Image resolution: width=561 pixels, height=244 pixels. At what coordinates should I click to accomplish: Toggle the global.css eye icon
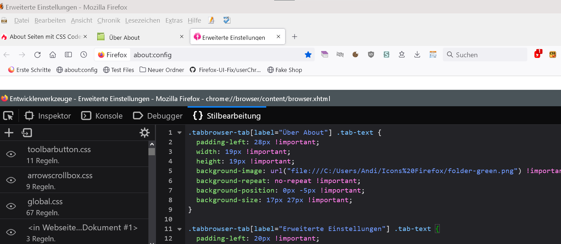click(x=11, y=206)
